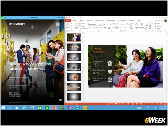168x126 pixels.
Task: Click NOTES in the status bar
Action: (110, 104)
